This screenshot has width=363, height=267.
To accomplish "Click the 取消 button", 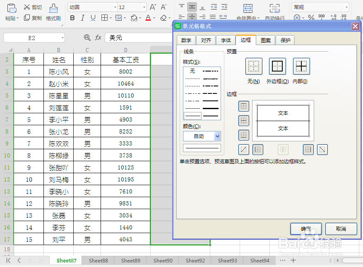I will pyautogui.click(x=341, y=229).
